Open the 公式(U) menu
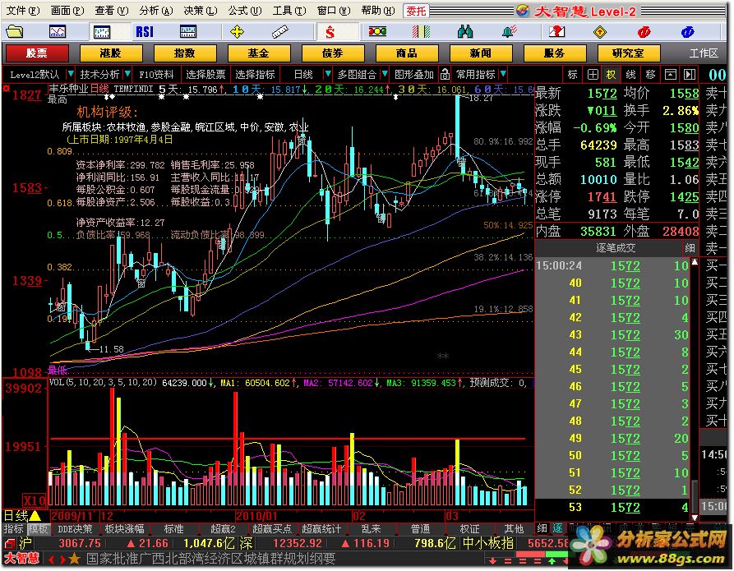Screen dimensions: 734x571 (x=245, y=11)
